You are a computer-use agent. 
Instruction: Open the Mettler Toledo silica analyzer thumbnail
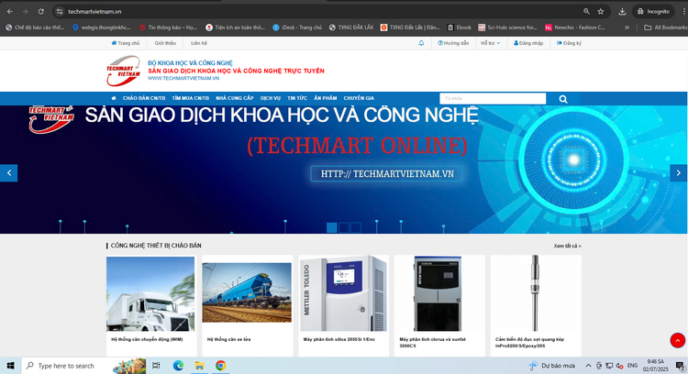344,293
